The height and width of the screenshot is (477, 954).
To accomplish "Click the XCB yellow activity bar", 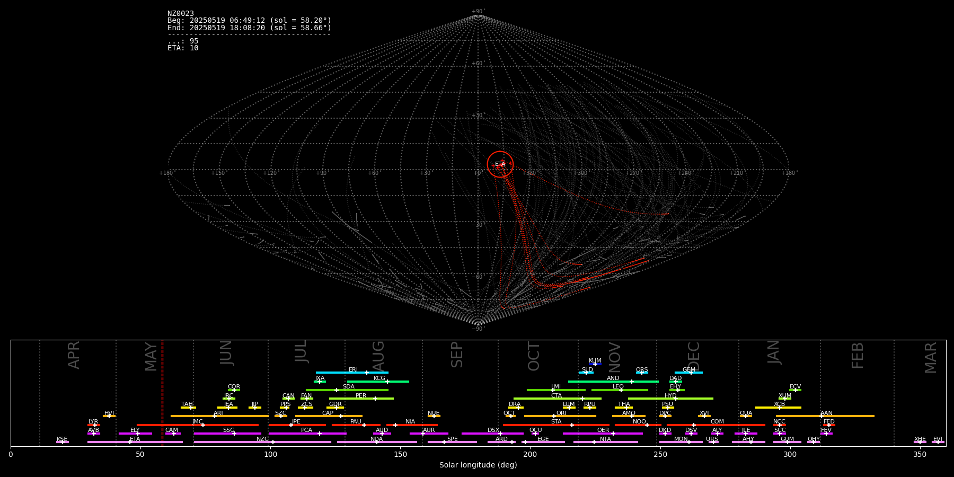I will (778, 408).
